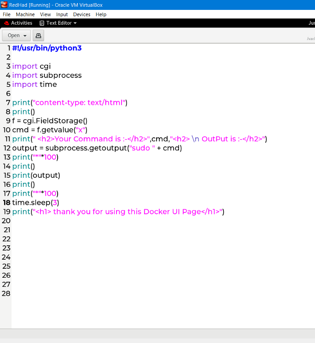Click the print("*"*100) on line 17
Screen dimensions: 315x343
pos(35,194)
